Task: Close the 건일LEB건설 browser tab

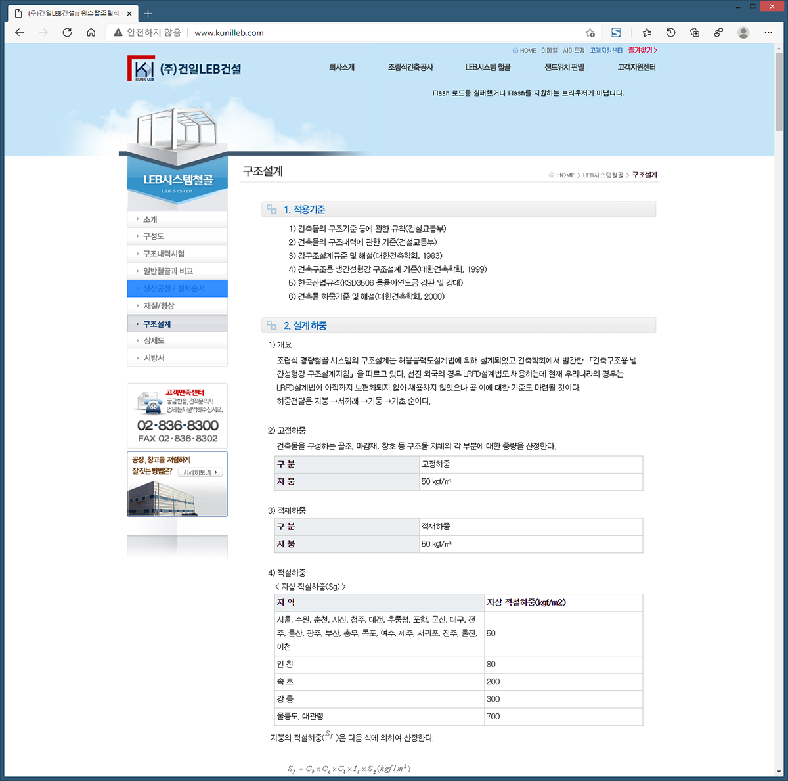Action: point(129,14)
